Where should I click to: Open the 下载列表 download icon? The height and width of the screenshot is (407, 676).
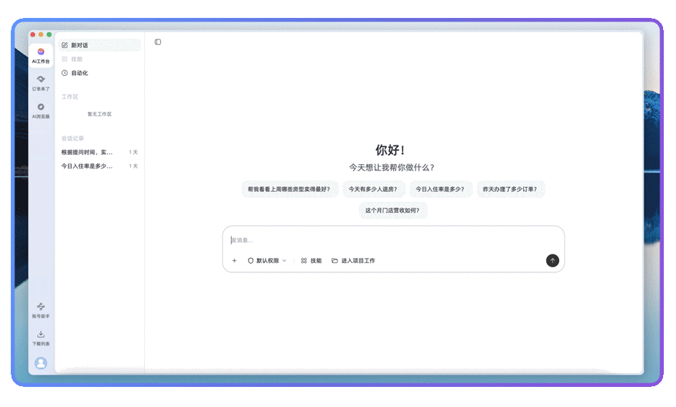click(x=40, y=338)
